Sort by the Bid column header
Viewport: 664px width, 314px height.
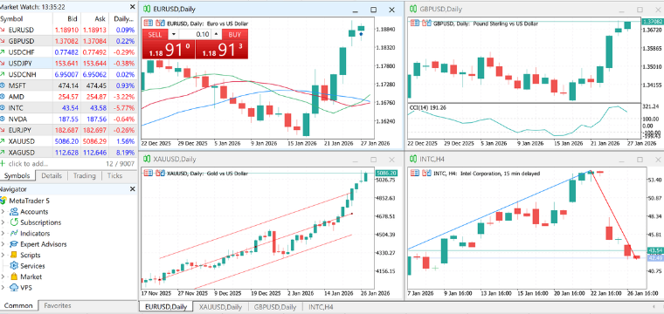click(67, 19)
